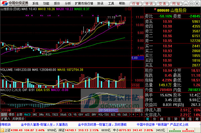Open the 日线 period selector
This screenshot has width=201, height=133.
pos(138,110)
